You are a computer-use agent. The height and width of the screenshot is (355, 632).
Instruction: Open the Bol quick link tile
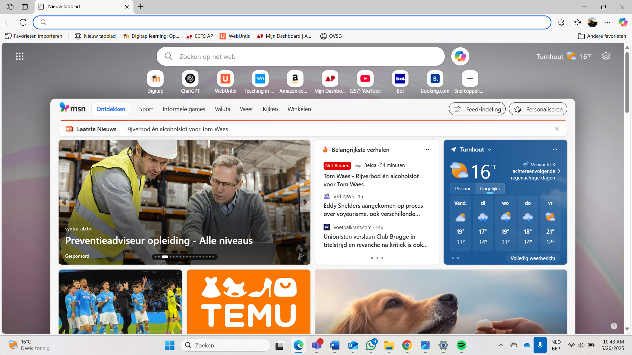click(400, 82)
